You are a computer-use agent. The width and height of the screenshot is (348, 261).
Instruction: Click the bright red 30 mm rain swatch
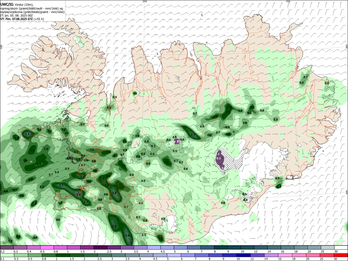[x=341, y=255]
